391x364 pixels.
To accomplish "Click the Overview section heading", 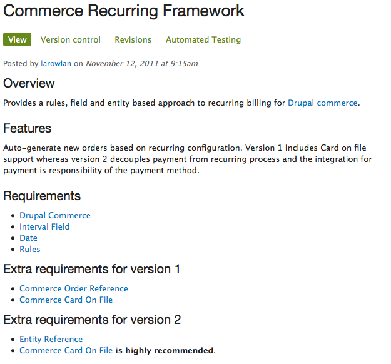I will 29,83.
